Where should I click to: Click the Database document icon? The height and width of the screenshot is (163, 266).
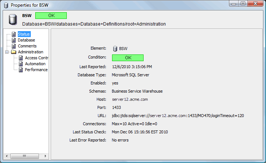[14, 40]
